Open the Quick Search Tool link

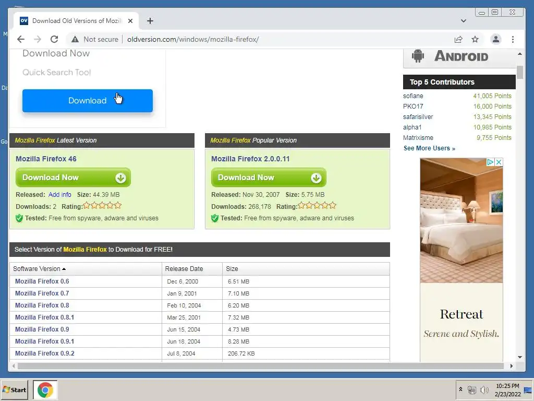click(56, 72)
